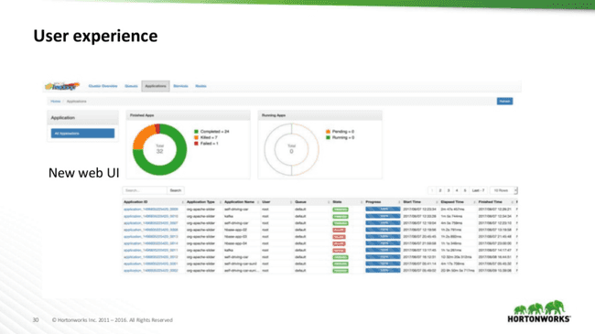Image resolution: width=595 pixels, height=334 pixels.
Task: Click orange Killed legend swatch
Action: pyautogui.click(x=196, y=137)
